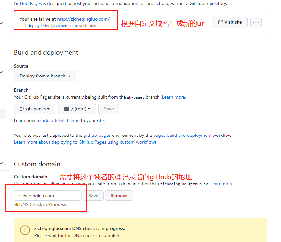
Task: Open the 'deployed' link under site status
Action: tap(36, 26)
